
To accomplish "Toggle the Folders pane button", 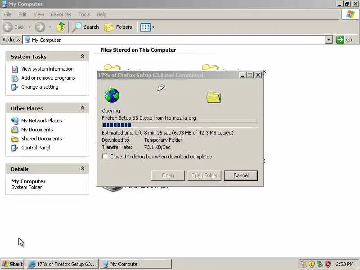I will [x=118, y=27].
